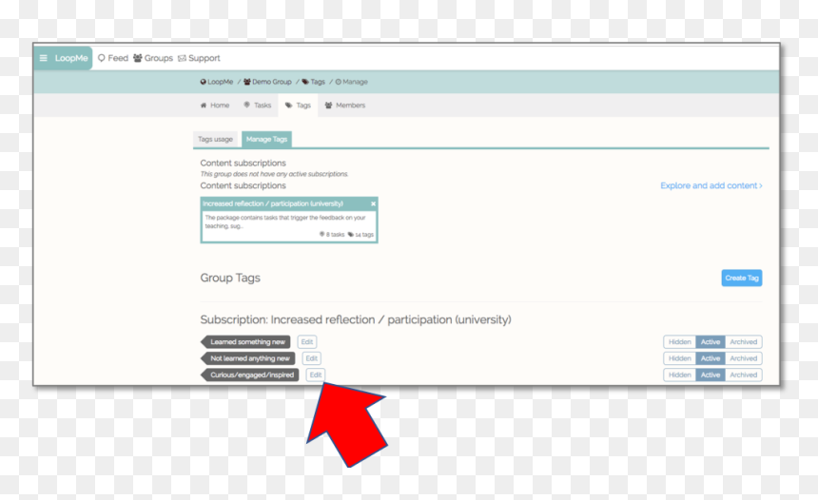Navigate to Demo Group breadcrumb
This screenshot has width=818, height=500.
click(x=267, y=82)
